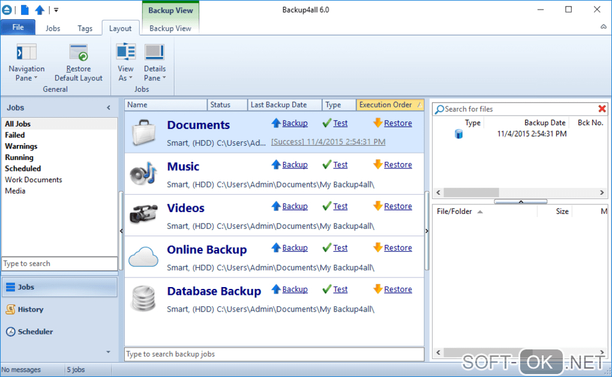612x377 pixels.
Task: Sort jobs by Name column header
Action: click(x=166, y=105)
